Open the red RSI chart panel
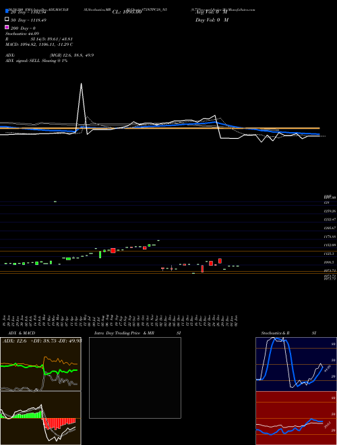The image size is (337, 445). pos(296,418)
